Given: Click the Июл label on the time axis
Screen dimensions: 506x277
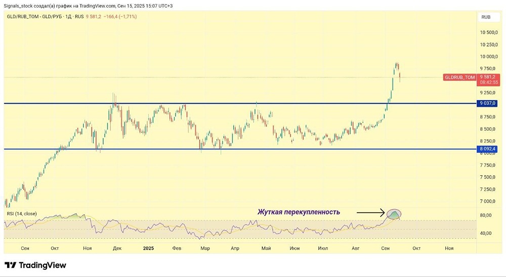Looking at the screenshot, I should (323, 248).
